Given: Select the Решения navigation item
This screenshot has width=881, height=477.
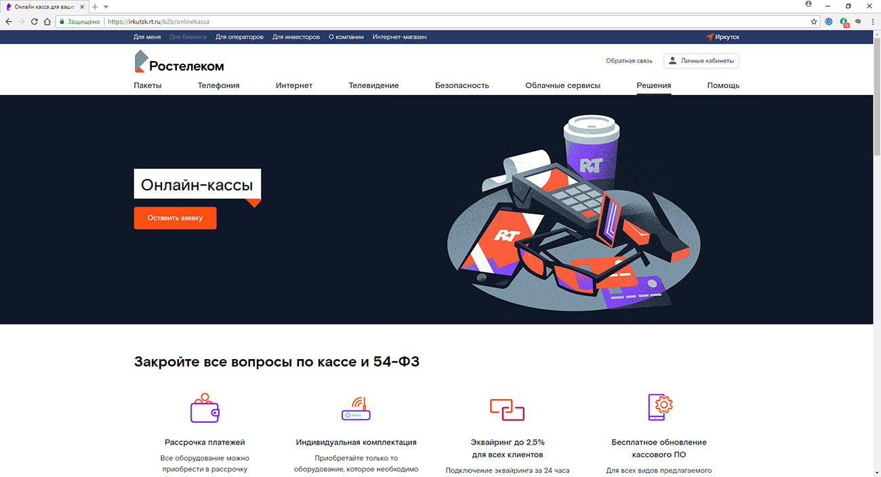Looking at the screenshot, I should click(x=654, y=85).
